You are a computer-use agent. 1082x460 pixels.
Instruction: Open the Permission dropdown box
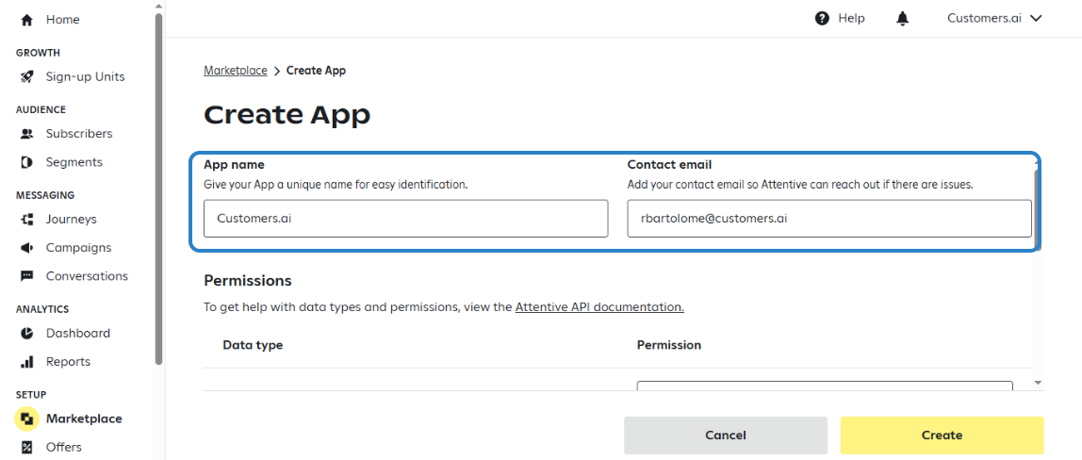825,386
